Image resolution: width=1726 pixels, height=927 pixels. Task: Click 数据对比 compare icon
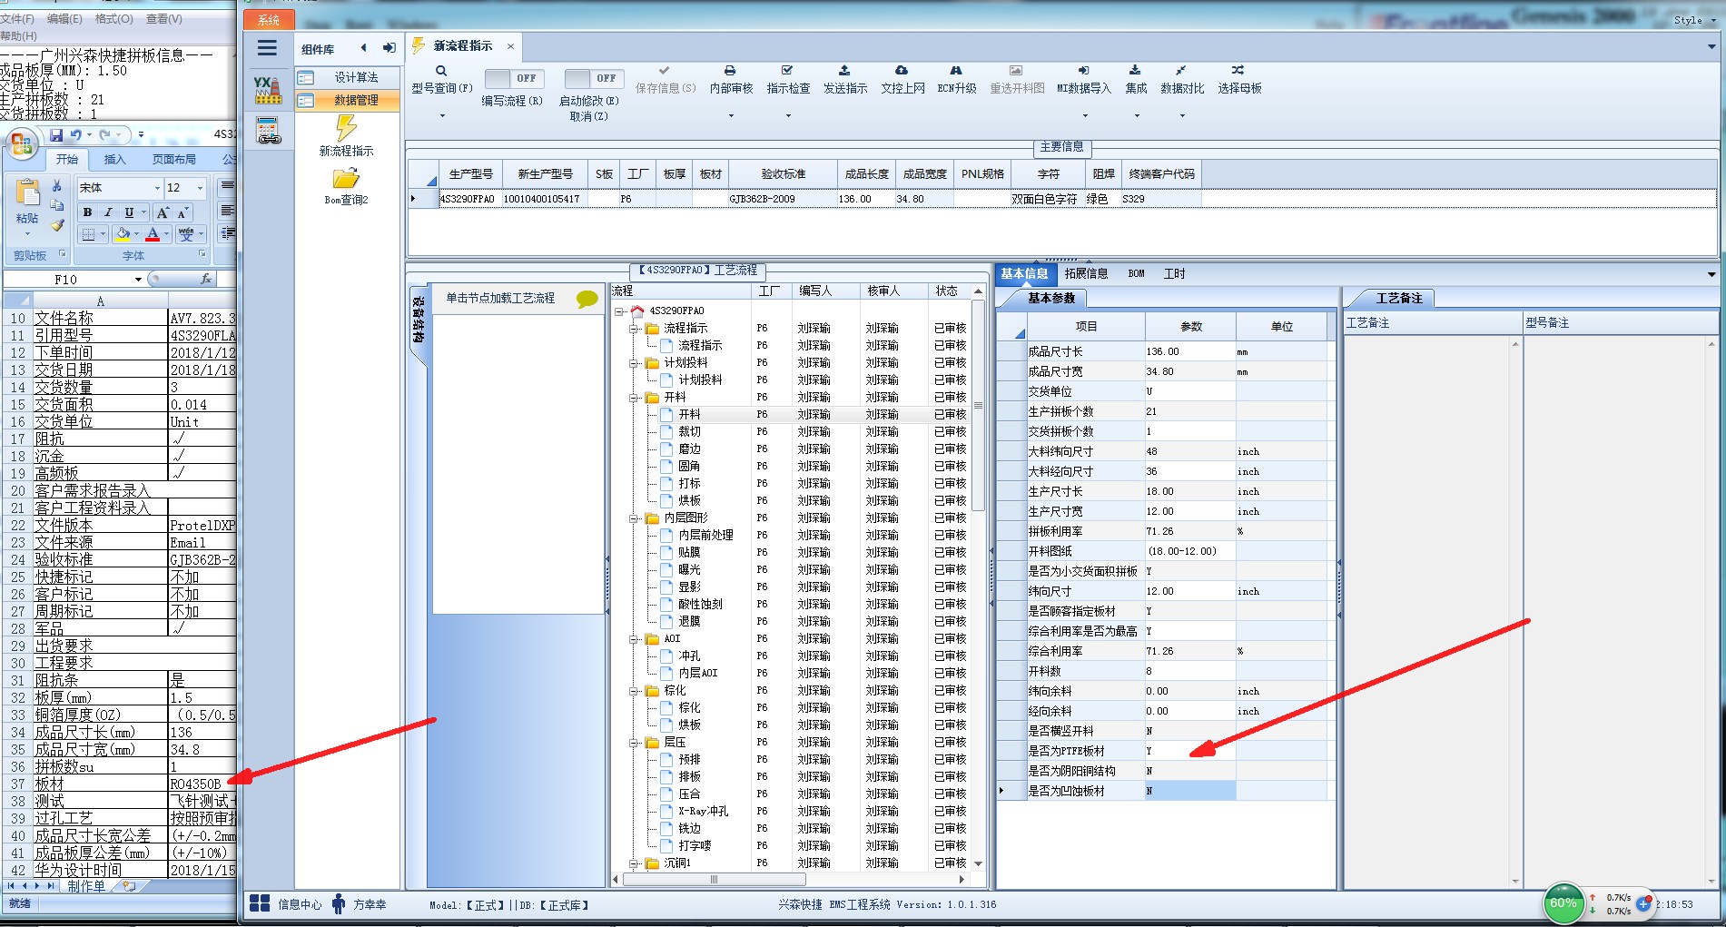(x=1180, y=70)
